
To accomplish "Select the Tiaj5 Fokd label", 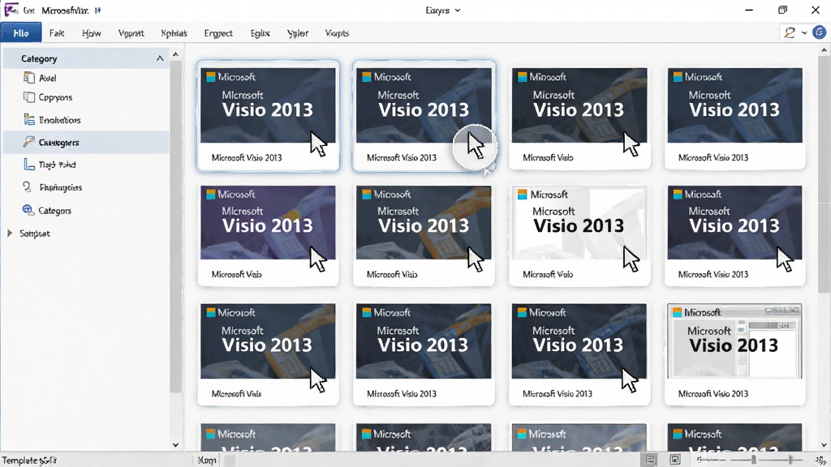I will pos(57,165).
